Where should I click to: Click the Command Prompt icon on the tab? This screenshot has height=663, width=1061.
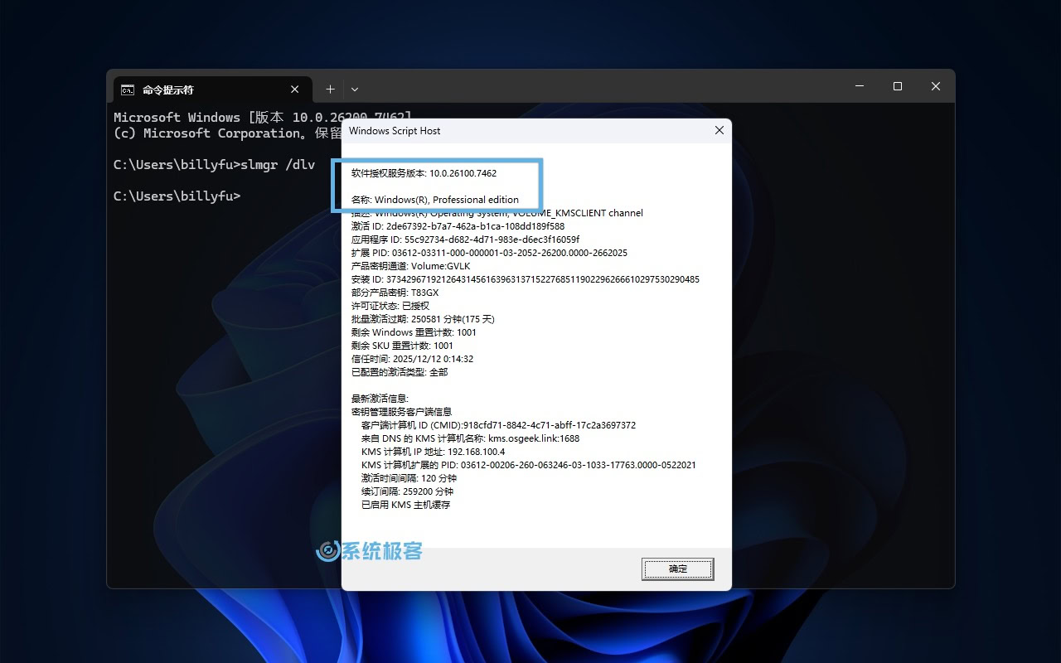(128, 89)
